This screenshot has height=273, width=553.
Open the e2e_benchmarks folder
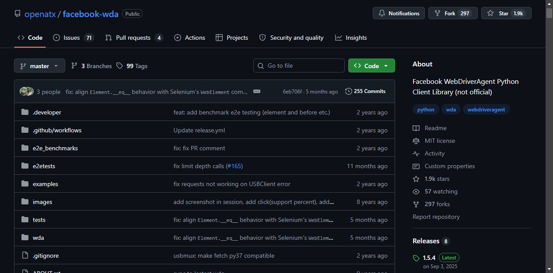tap(55, 148)
